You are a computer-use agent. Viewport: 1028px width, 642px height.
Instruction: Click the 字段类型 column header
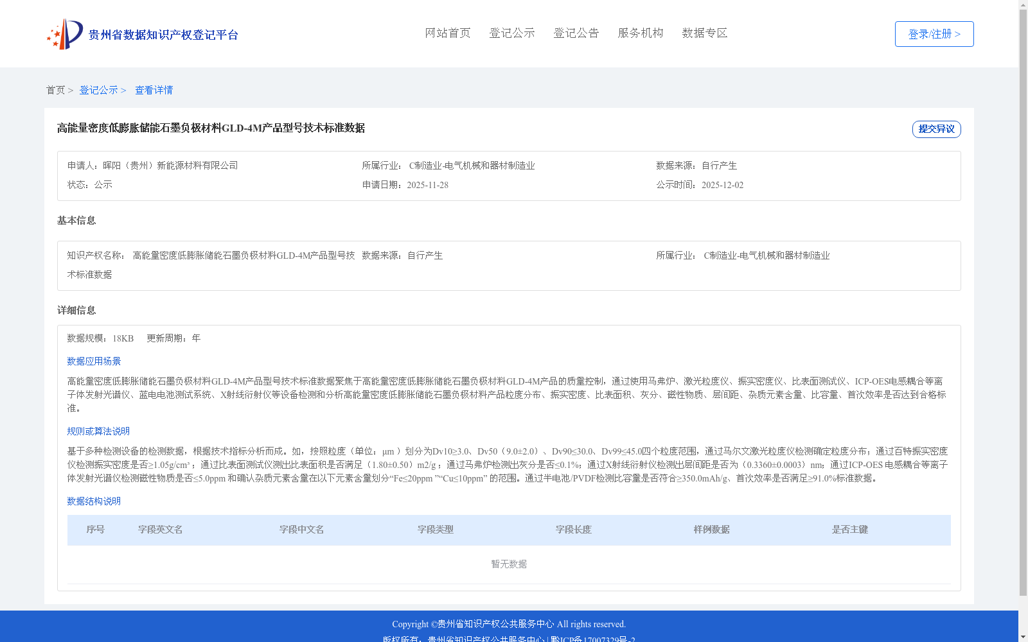(x=436, y=530)
